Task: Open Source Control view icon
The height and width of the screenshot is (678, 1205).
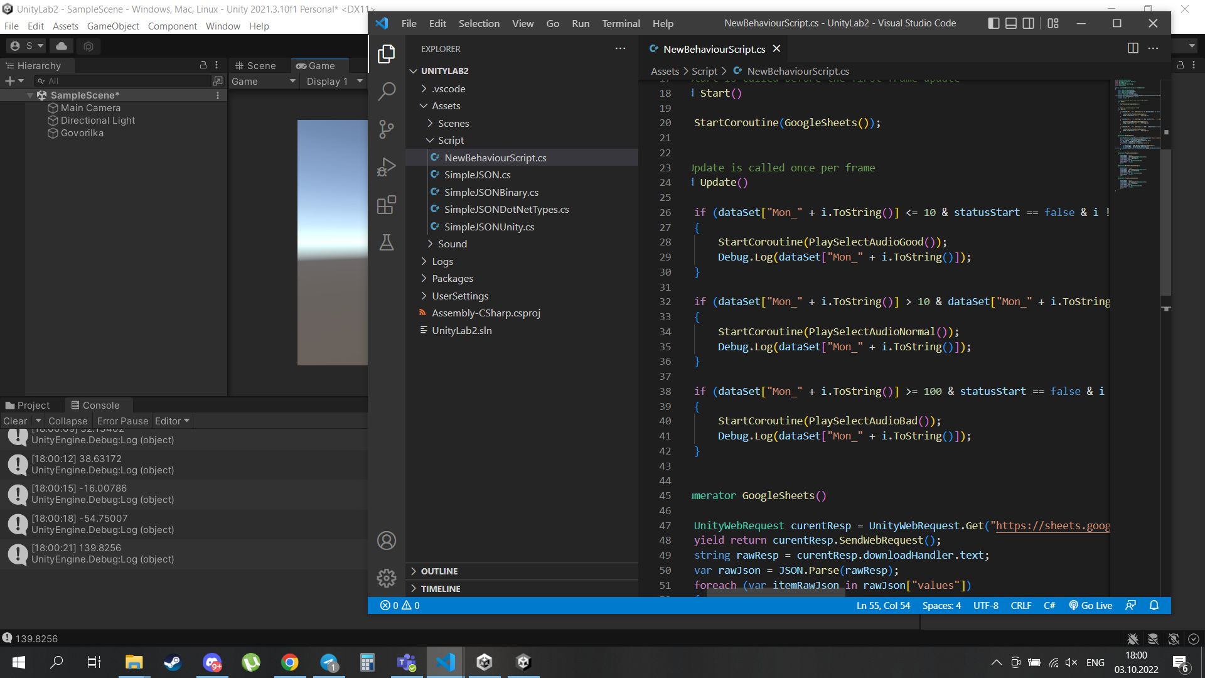Action: (387, 129)
